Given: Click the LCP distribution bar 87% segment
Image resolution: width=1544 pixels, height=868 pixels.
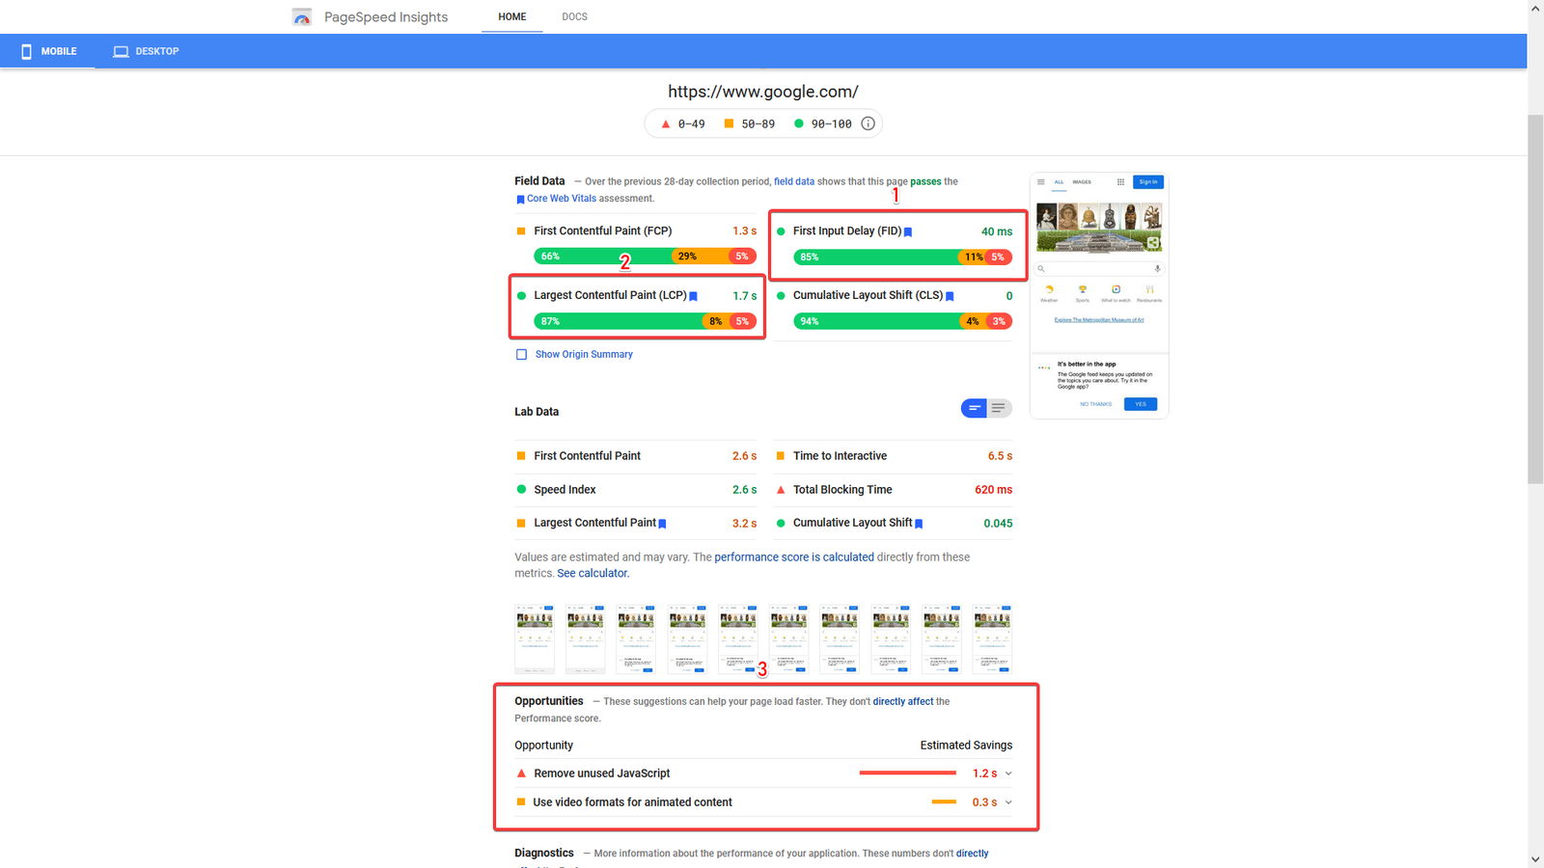Looking at the screenshot, I should 620,321.
